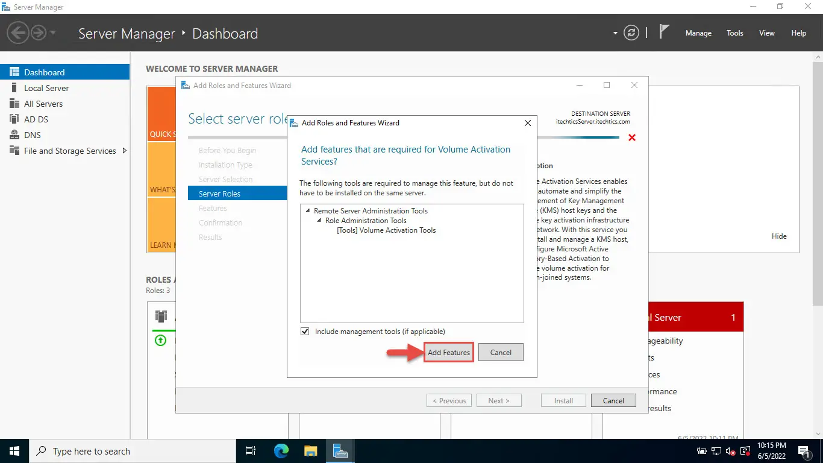Open the Manage menu

point(698,33)
